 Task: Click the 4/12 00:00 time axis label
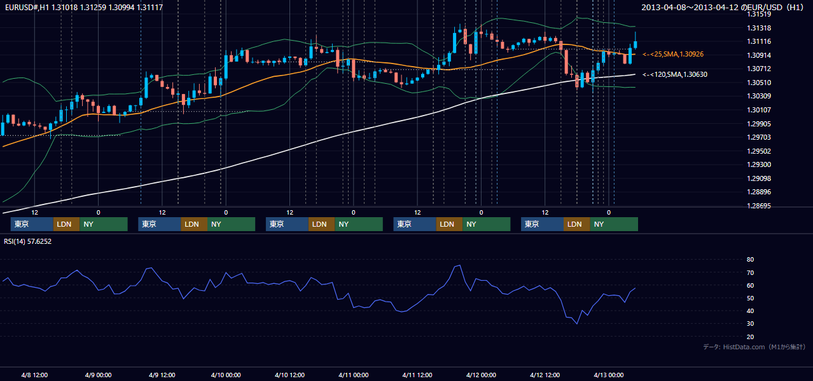pos(481,375)
